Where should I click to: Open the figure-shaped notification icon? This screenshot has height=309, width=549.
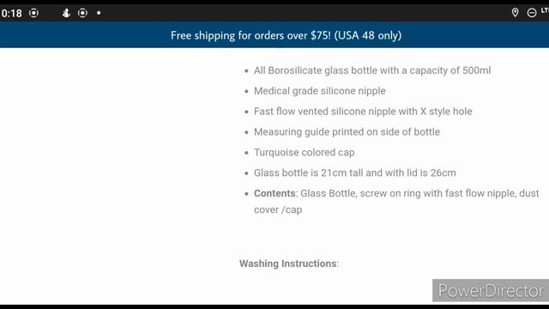pos(66,13)
